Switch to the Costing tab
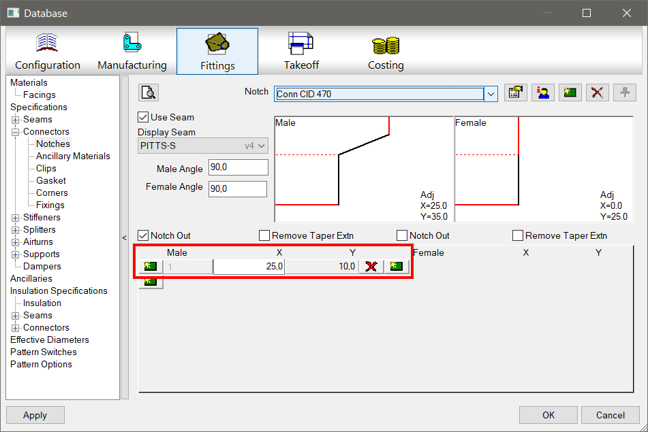This screenshot has height=432, width=648. tap(386, 50)
